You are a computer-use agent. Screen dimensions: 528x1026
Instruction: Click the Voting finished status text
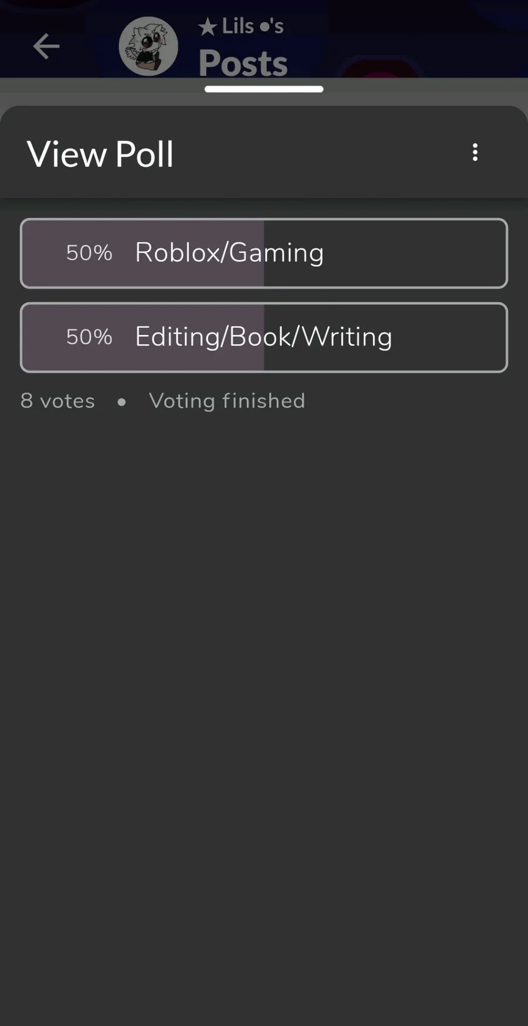pyautogui.click(x=227, y=401)
